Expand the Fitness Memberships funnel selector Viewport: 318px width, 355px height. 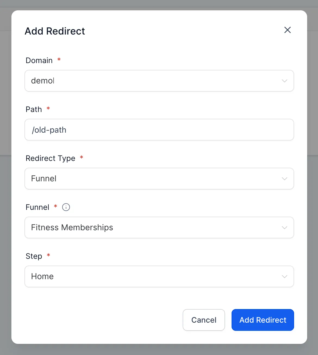[x=152, y=228]
